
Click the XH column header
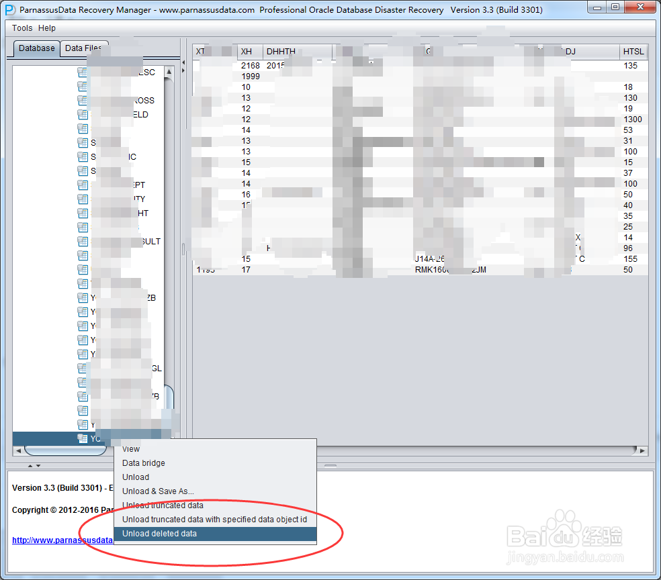click(250, 52)
